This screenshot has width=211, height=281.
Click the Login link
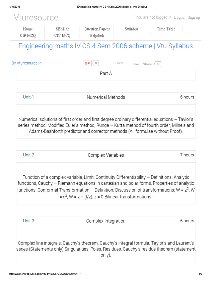(x=179, y=18)
